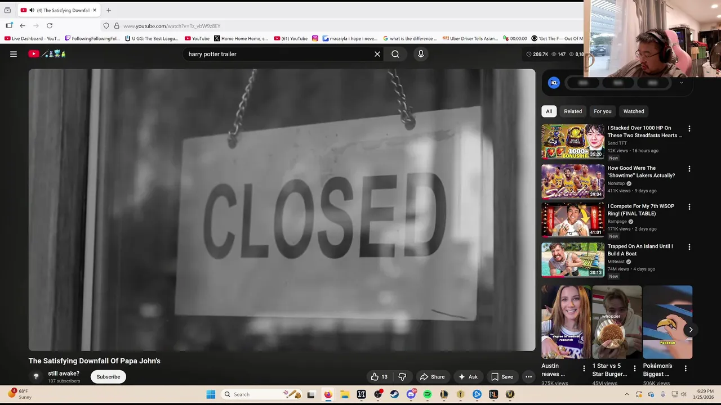Open the Uber Driver Tells Asian bookmark

[470, 39]
